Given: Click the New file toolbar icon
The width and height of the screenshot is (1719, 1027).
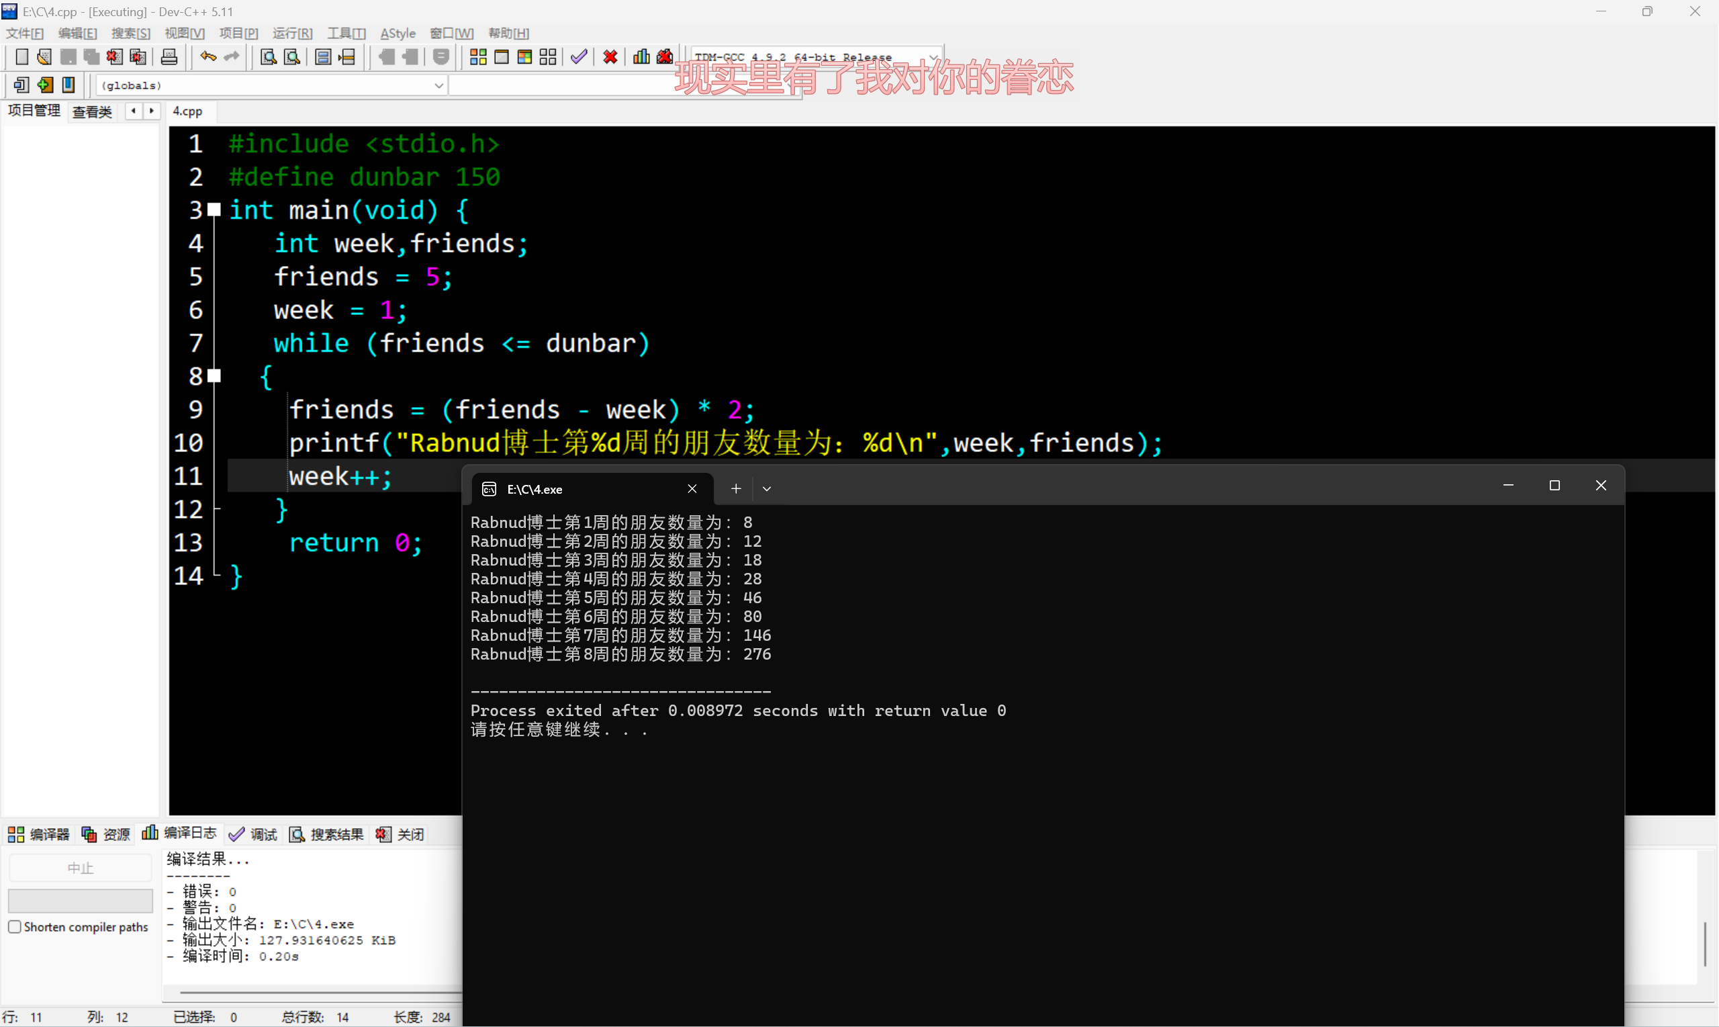Looking at the screenshot, I should [x=21, y=56].
